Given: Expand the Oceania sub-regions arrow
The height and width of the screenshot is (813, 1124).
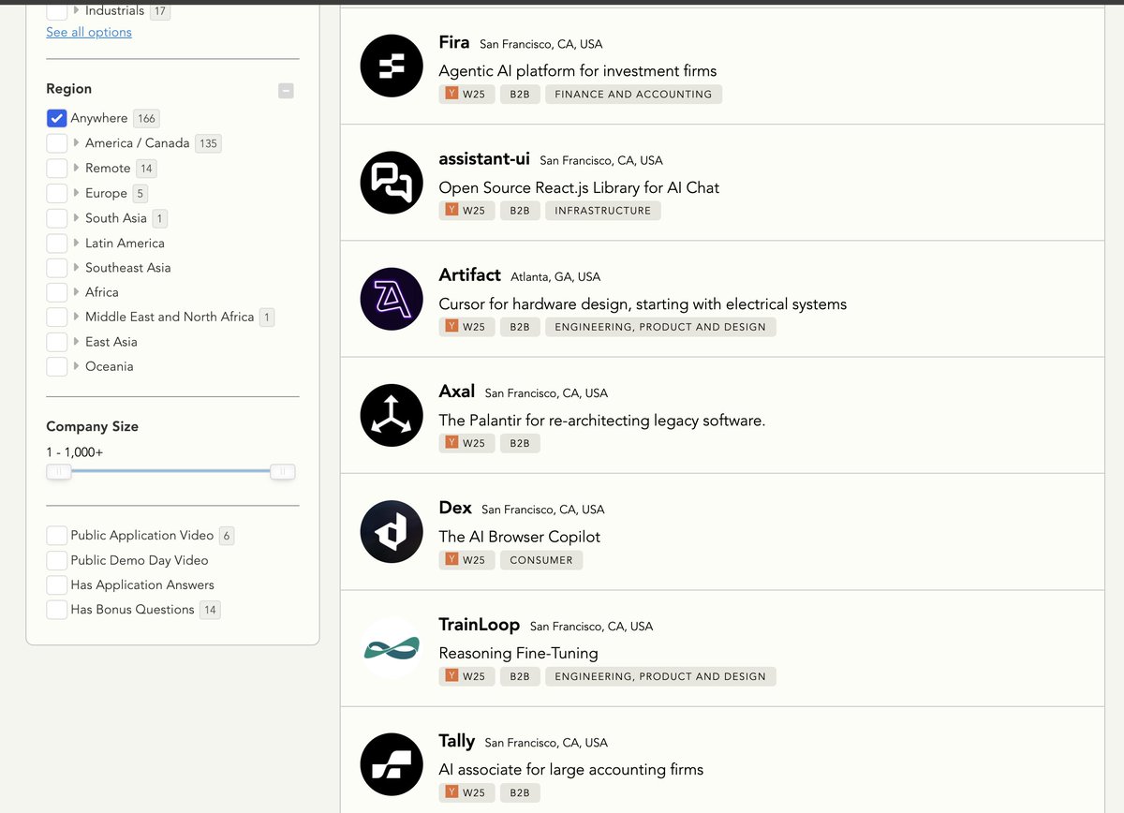Looking at the screenshot, I should pyautogui.click(x=77, y=366).
